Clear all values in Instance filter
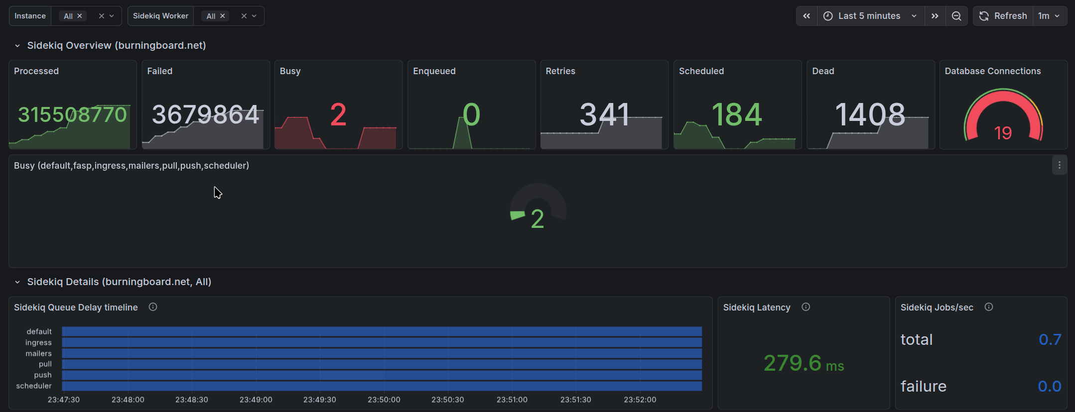Screen dimensions: 1075x412 [x=102, y=16]
